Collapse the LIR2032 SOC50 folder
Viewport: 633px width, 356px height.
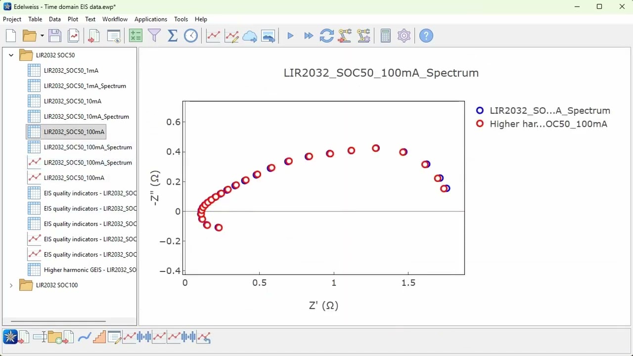tap(11, 55)
